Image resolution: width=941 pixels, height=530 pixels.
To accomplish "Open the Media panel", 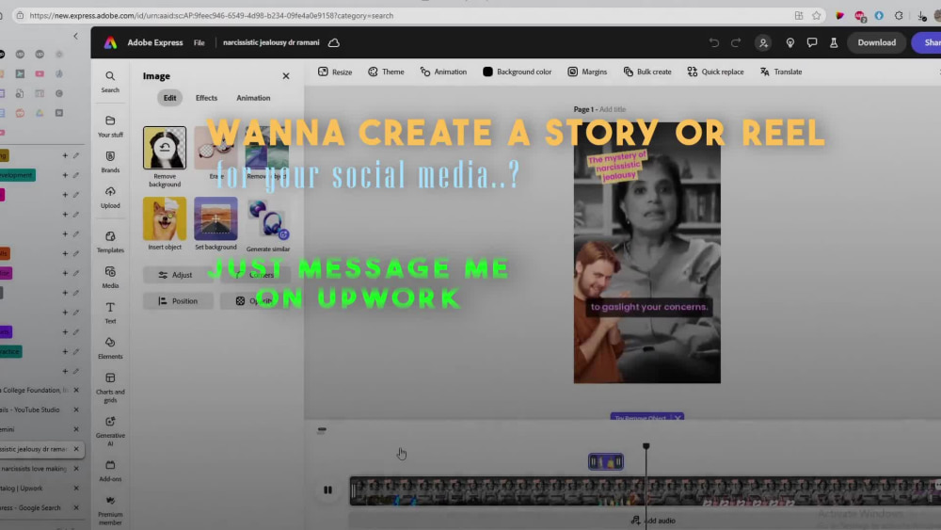I will tap(110, 278).
